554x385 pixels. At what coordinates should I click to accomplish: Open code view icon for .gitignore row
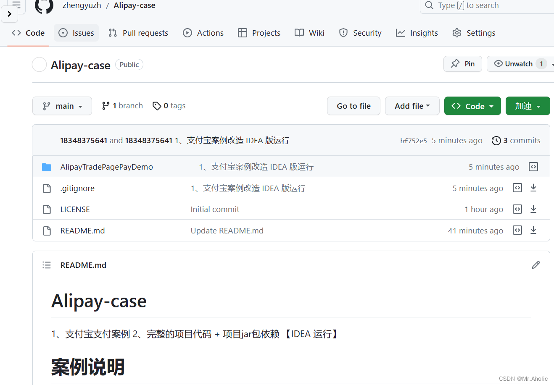[517, 188]
